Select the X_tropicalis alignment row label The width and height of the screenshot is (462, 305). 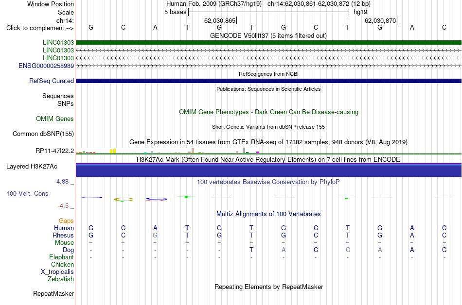57,272
